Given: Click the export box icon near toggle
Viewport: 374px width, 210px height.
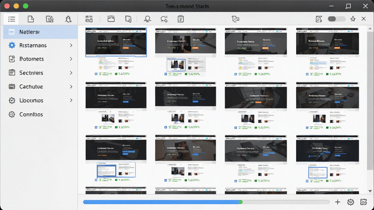Looking at the screenshot, I should point(319,19).
